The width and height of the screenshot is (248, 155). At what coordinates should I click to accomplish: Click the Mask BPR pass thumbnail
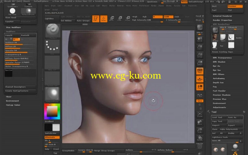(x=215, y=46)
